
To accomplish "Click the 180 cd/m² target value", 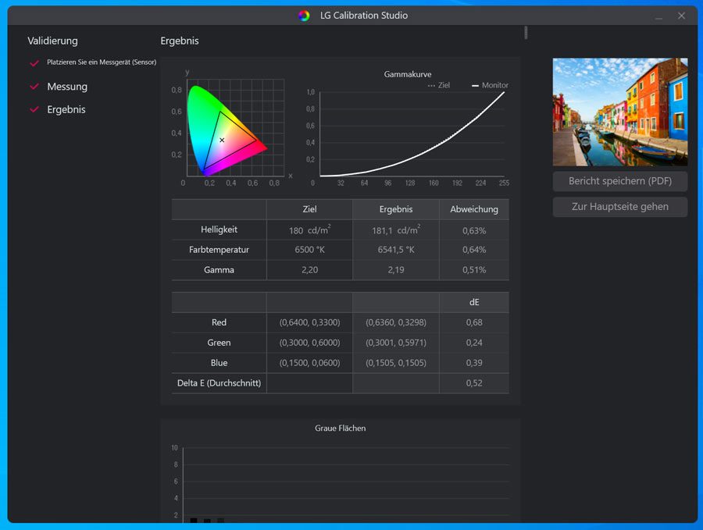I will pyautogui.click(x=309, y=229).
